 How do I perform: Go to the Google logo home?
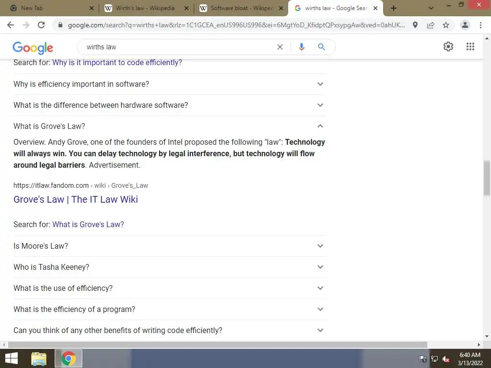click(33, 47)
